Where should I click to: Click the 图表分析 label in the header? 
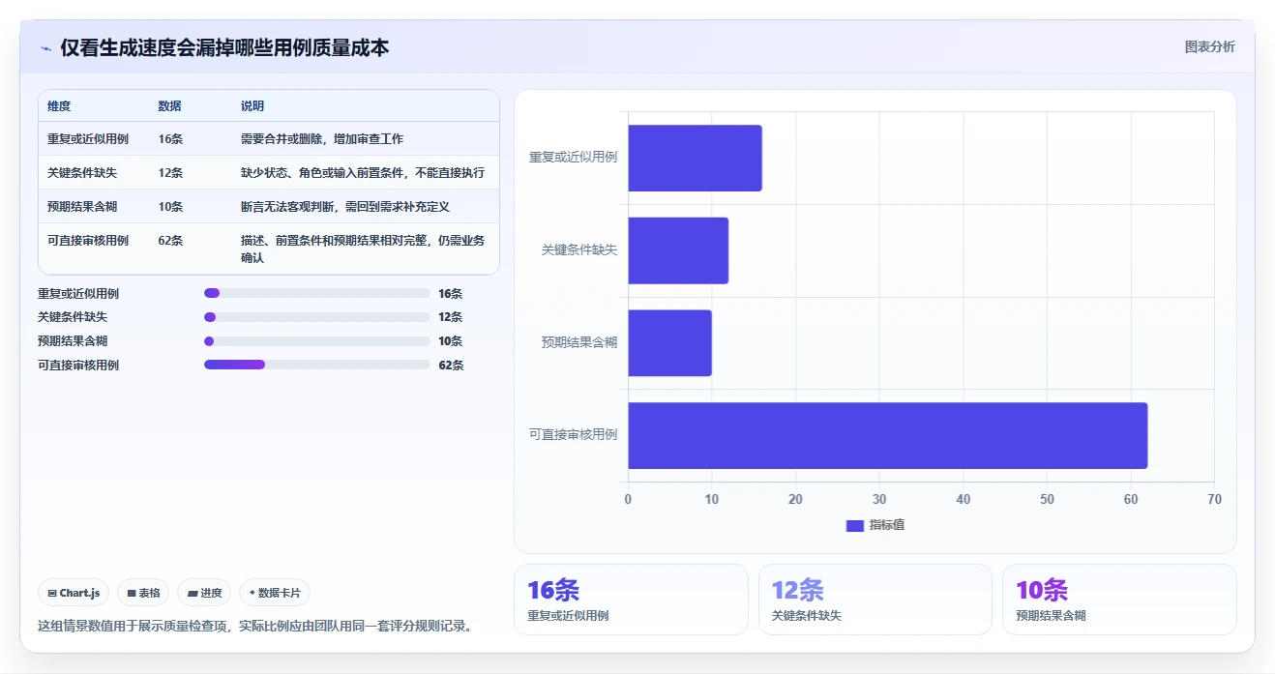1209,46
